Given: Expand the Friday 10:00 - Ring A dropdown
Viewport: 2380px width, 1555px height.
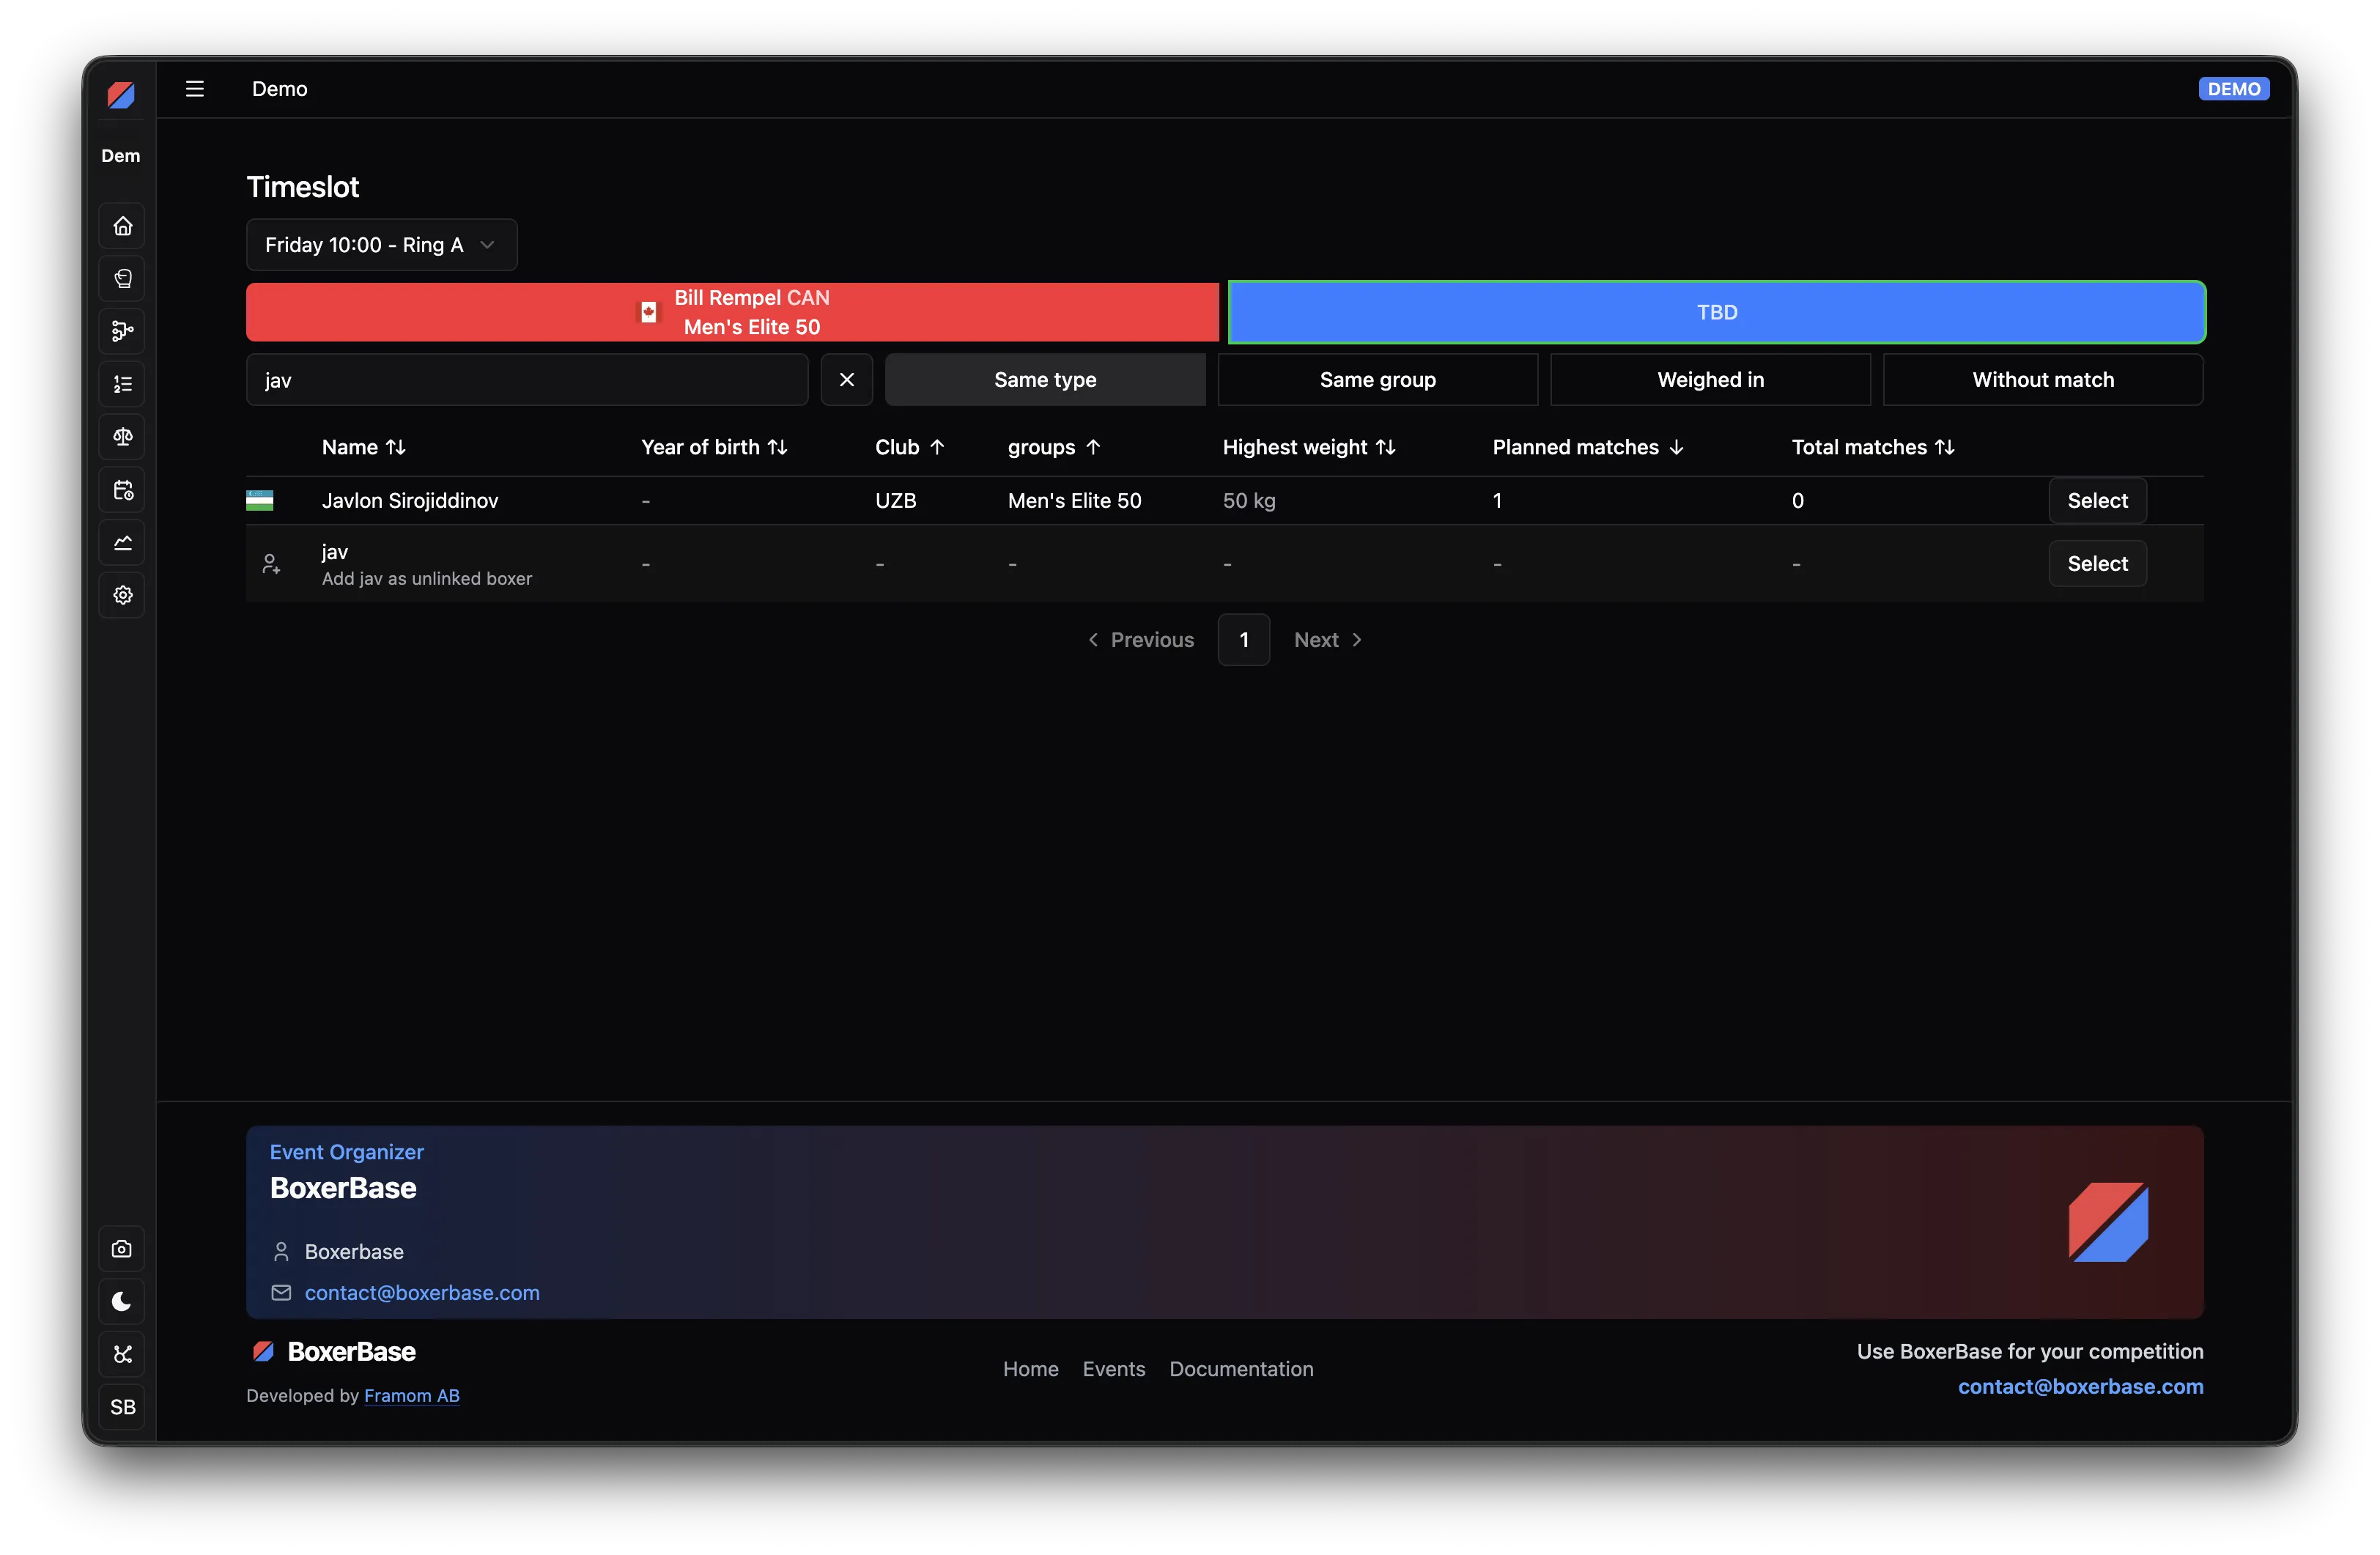Looking at the screenshot, I should 381,245.
